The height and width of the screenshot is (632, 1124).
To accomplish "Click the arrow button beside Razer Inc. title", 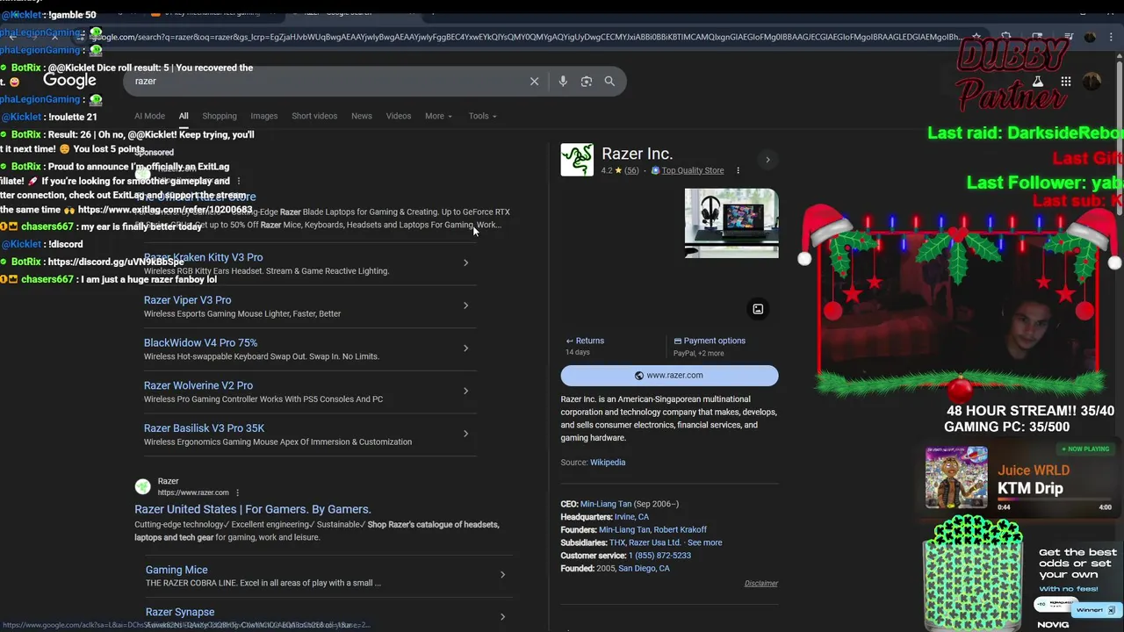I will tap(767, 160).
